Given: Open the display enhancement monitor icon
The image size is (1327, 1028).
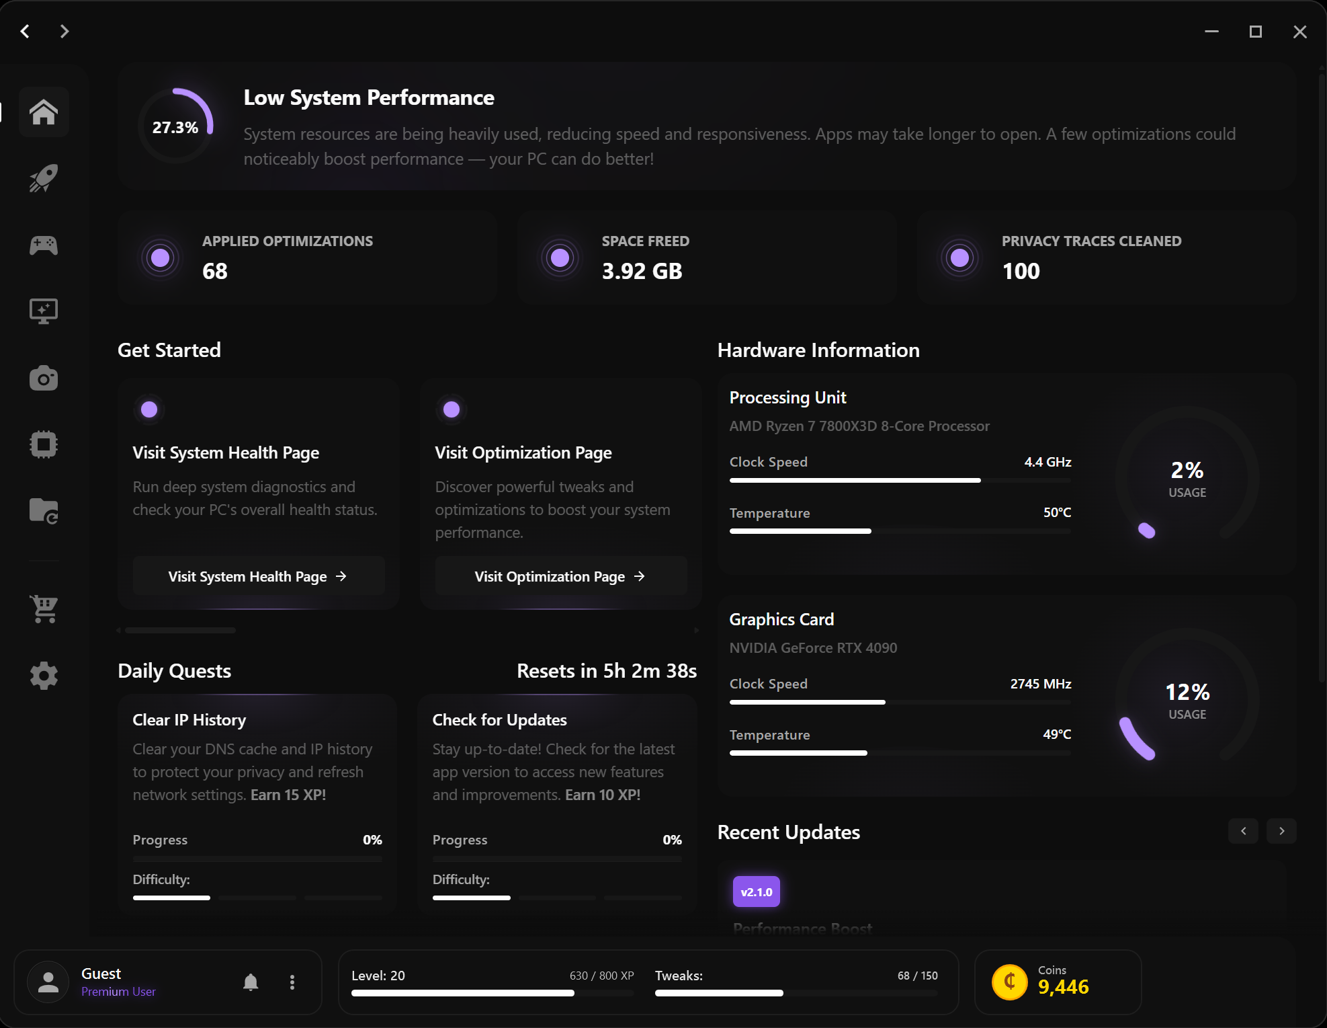Looking at the screenshot, I should point(43,311).
